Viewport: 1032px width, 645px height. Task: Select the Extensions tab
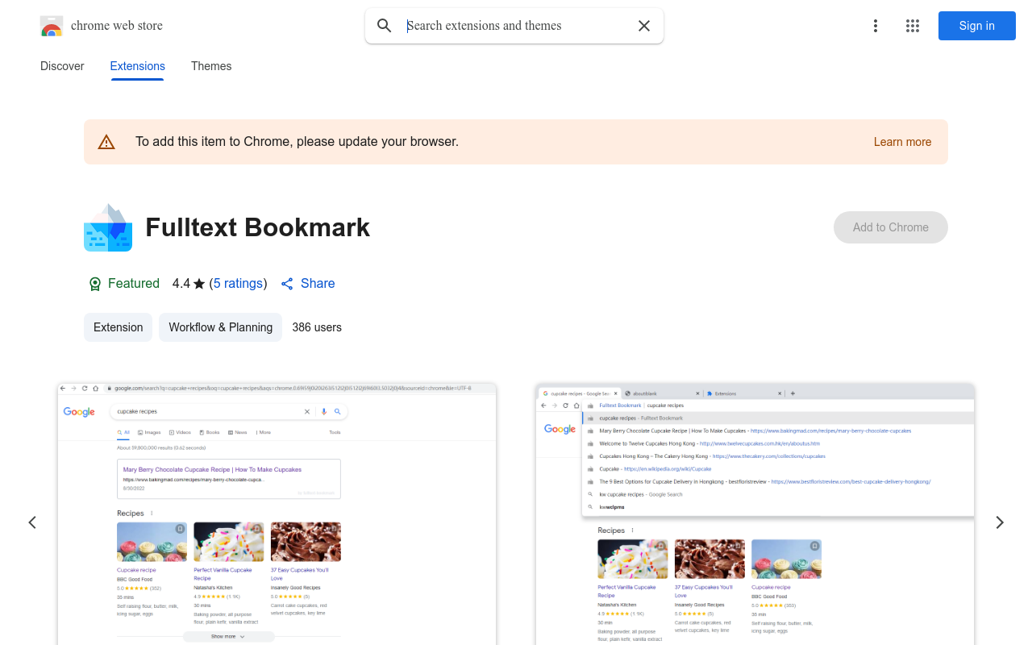point(138,66)
